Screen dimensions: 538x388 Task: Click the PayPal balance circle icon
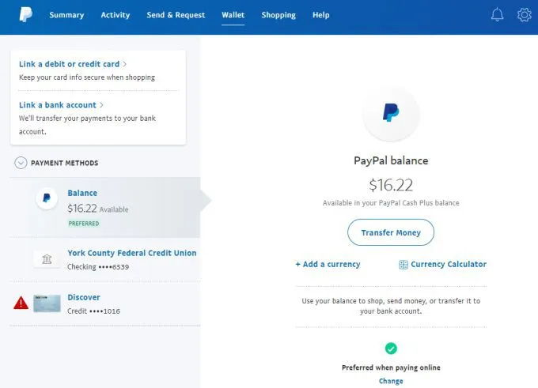point(47,199)
